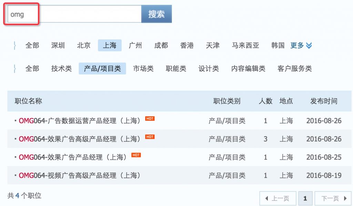The width and height of the screenshot is (353, 206).
Task: Filter by 内容编辑类 job category
Action: (x=248, y=69)
